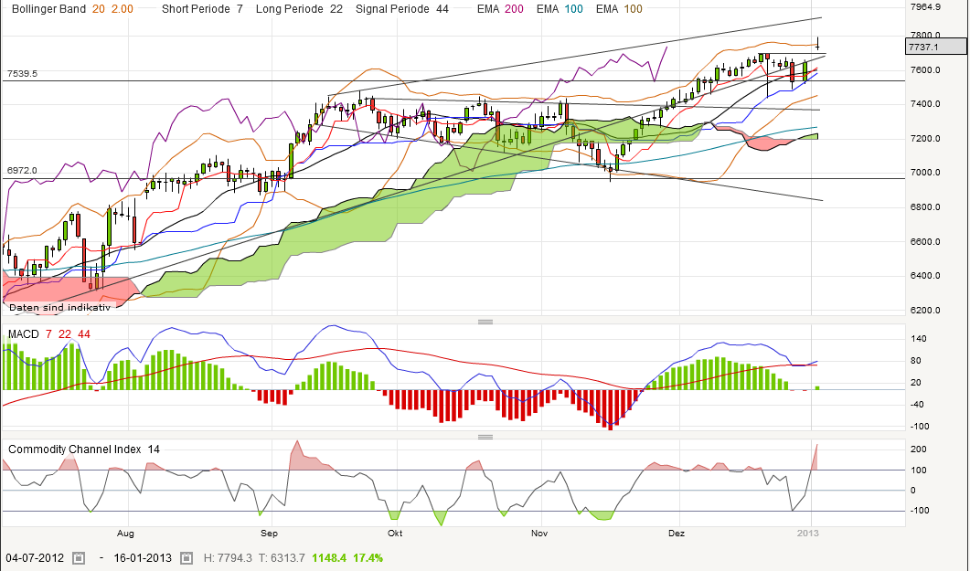
Task: Click the Commodity Channel Index 14 title
Action: pyautogui.click(x=84, y=449)
